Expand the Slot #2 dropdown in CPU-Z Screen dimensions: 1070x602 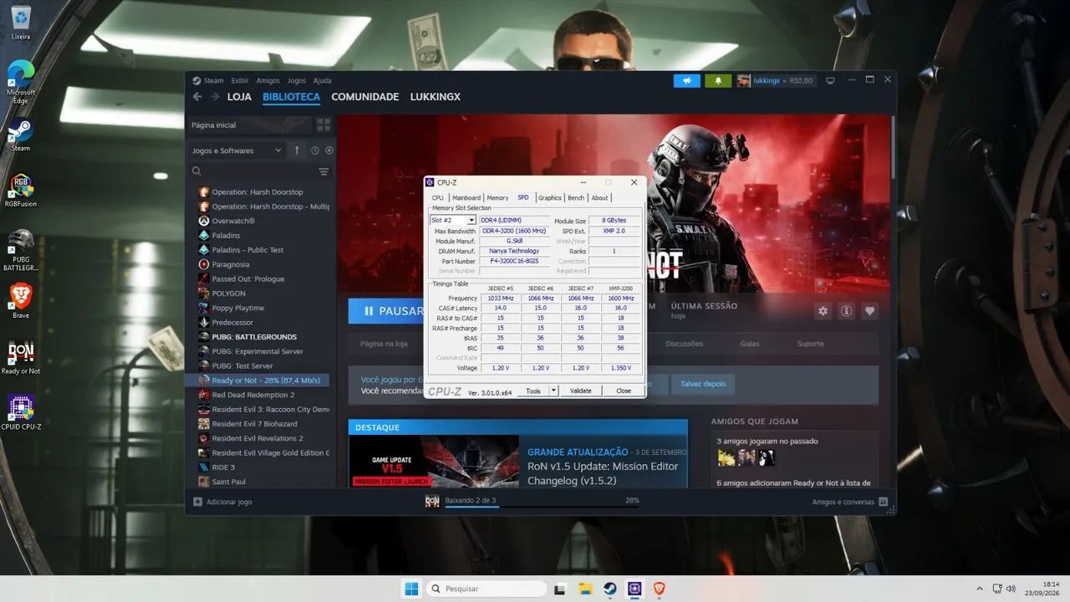(471, 221)
